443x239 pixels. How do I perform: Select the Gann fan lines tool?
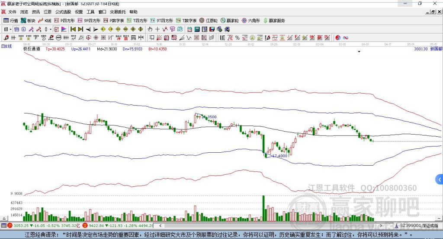(159, 38)
